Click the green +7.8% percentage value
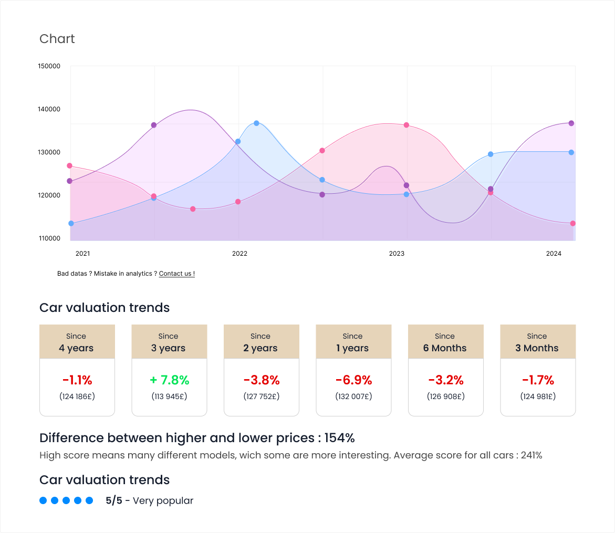 tap(169, 380)
